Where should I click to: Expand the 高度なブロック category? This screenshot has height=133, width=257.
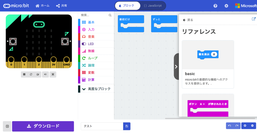96,89
